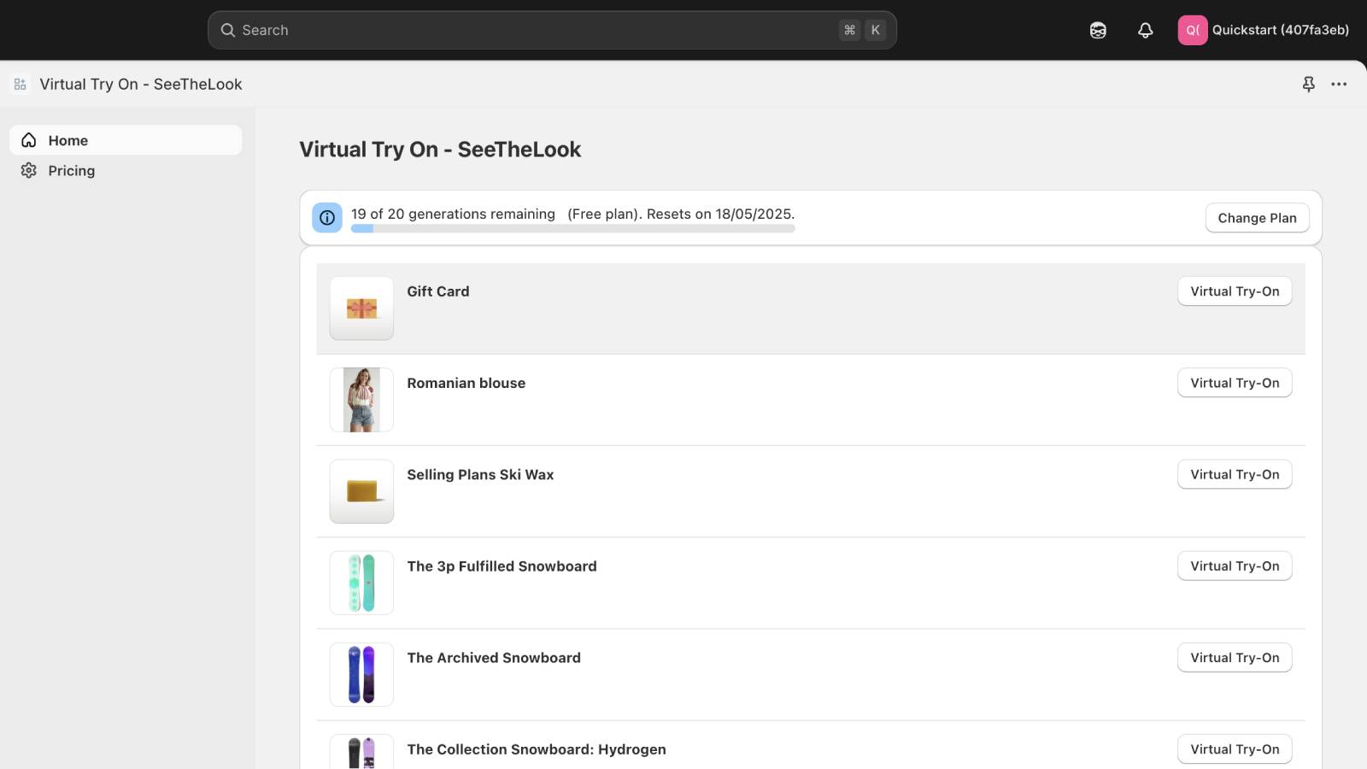
Task: Focus the Search input field
Action: coord(552,30)
